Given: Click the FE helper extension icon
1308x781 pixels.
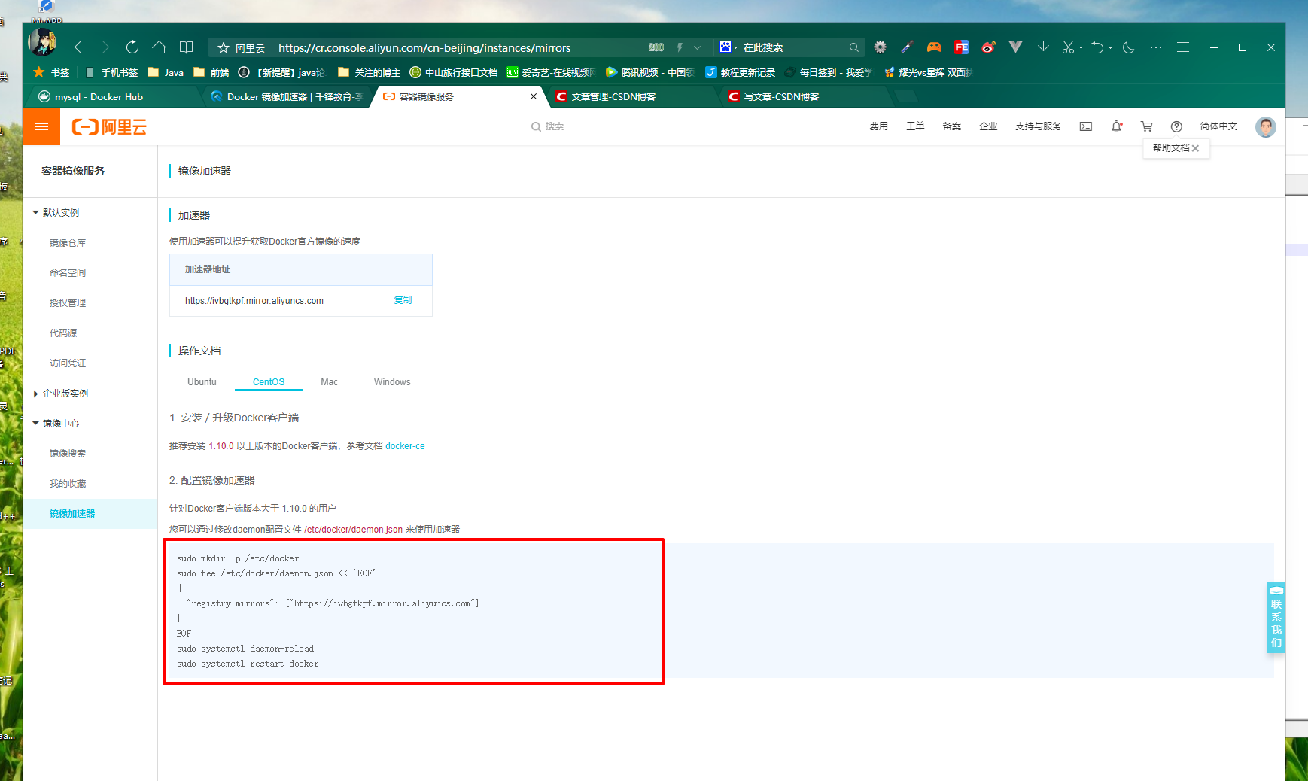Looking at the screenshot, I should [961, 47].
